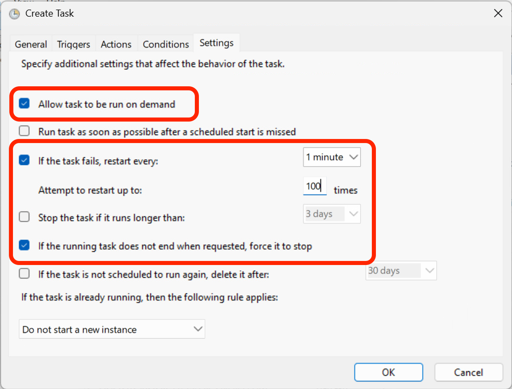Disable the restart-on-failure checkbox
Viewport: 512px width, 389px height.
24,160
